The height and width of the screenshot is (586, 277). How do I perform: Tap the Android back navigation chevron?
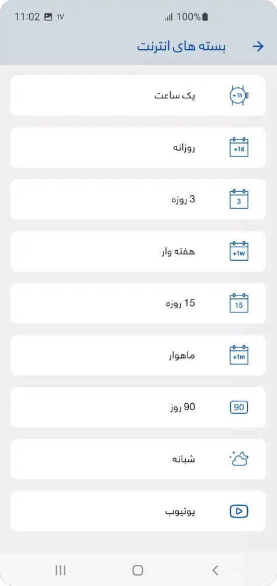tap(215, 570)
